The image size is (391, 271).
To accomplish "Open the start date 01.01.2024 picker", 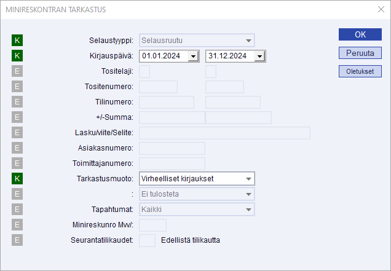I will coord(194,57).
